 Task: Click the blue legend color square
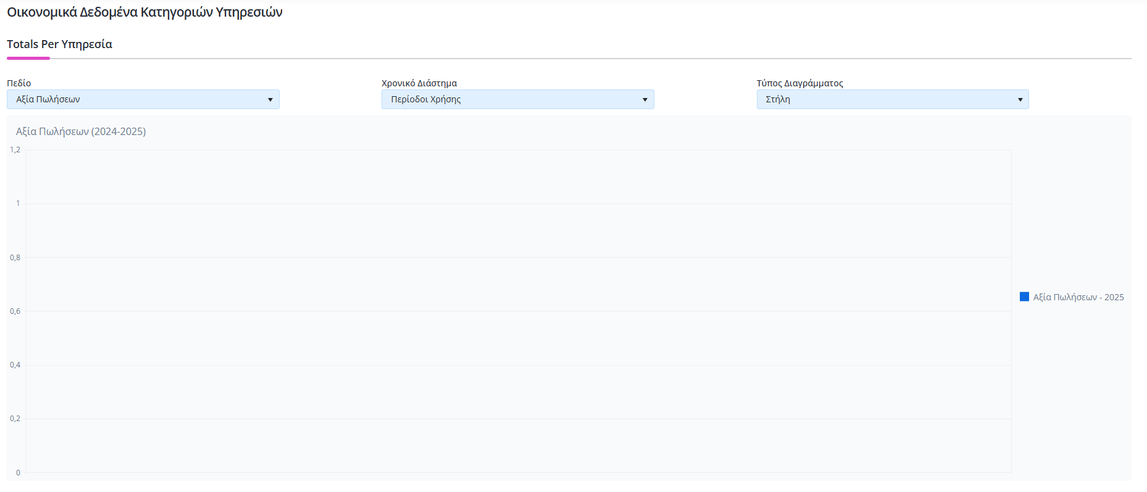coord(1024,297)
